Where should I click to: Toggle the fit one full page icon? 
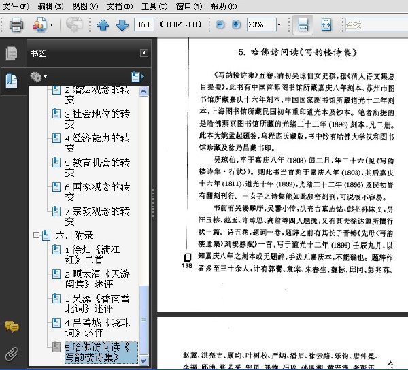(326, 24)
